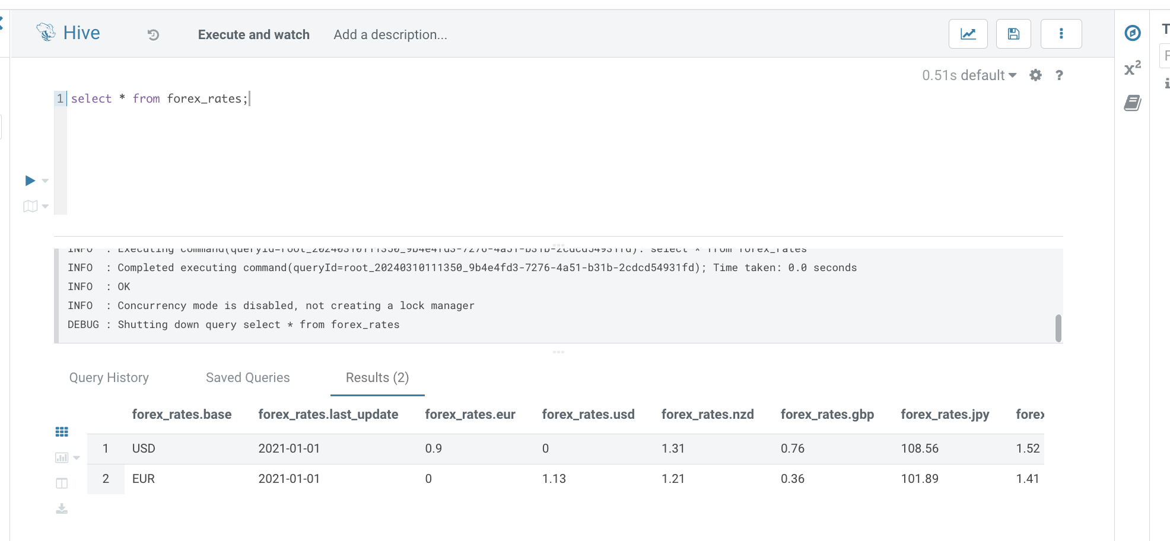Switch to the Query History tab
This screenshot has height=541, width=1170.
(109, 378)
